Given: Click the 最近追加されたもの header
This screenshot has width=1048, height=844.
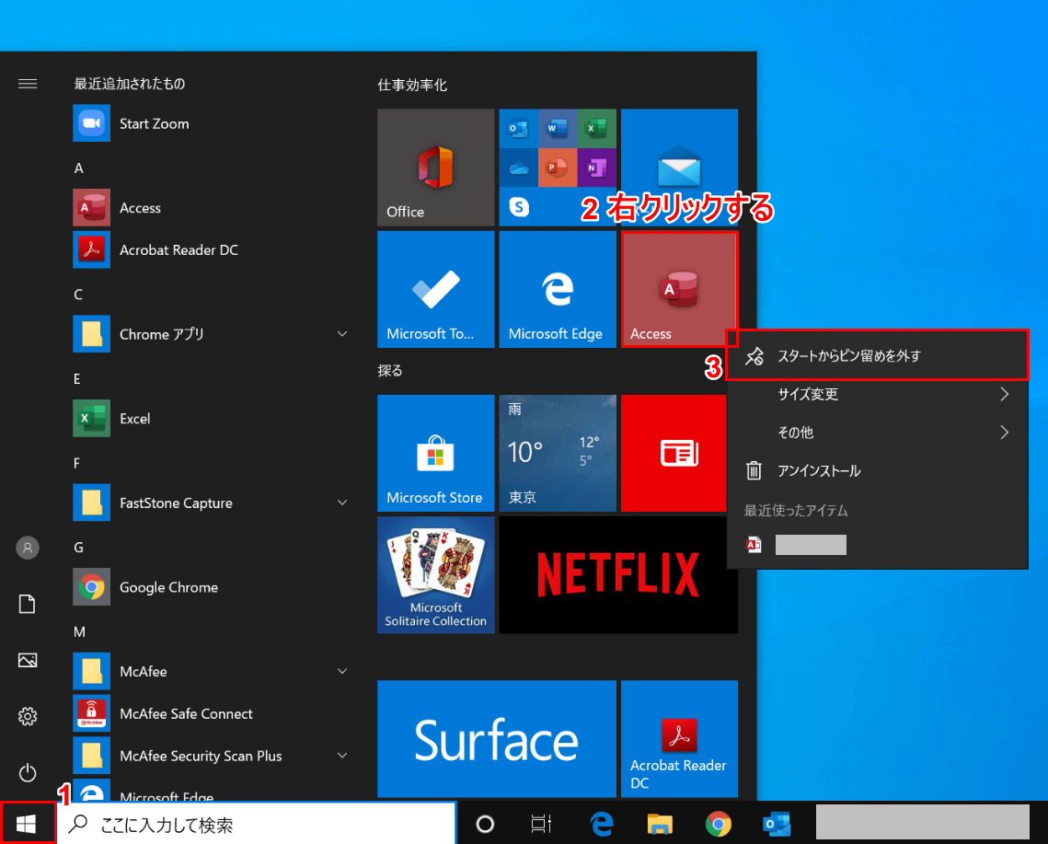Looking at the screenshot, I should click(x=130, y=84).
